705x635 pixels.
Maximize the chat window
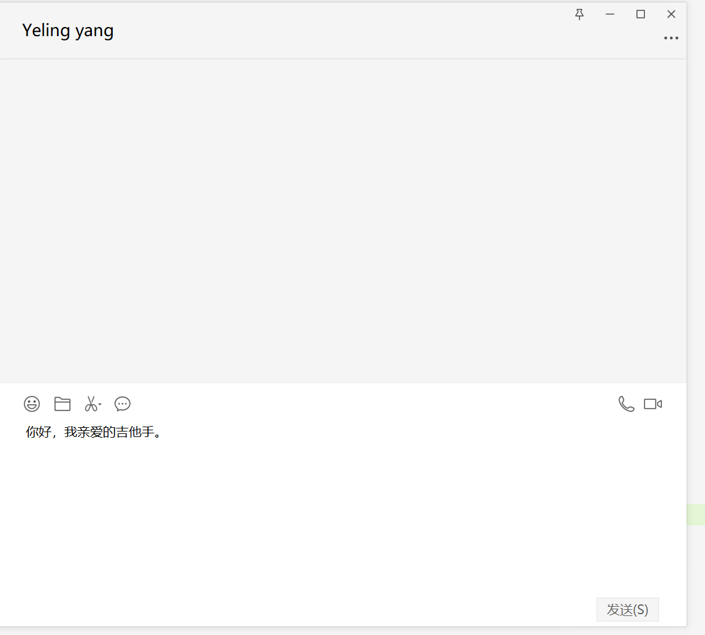coord(641,14)
